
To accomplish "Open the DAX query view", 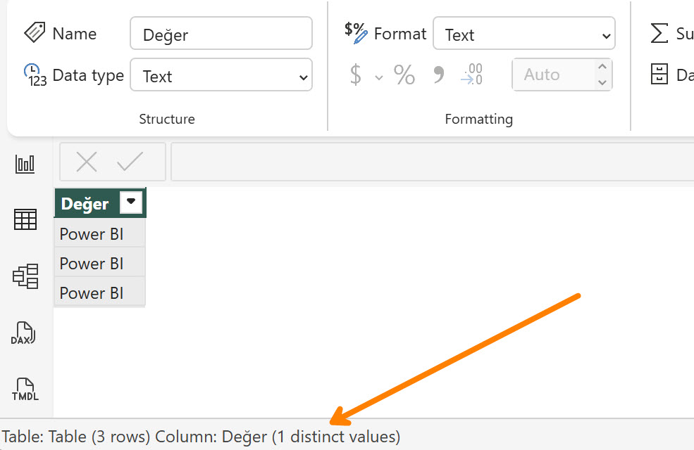I will [x=25, y=333].
